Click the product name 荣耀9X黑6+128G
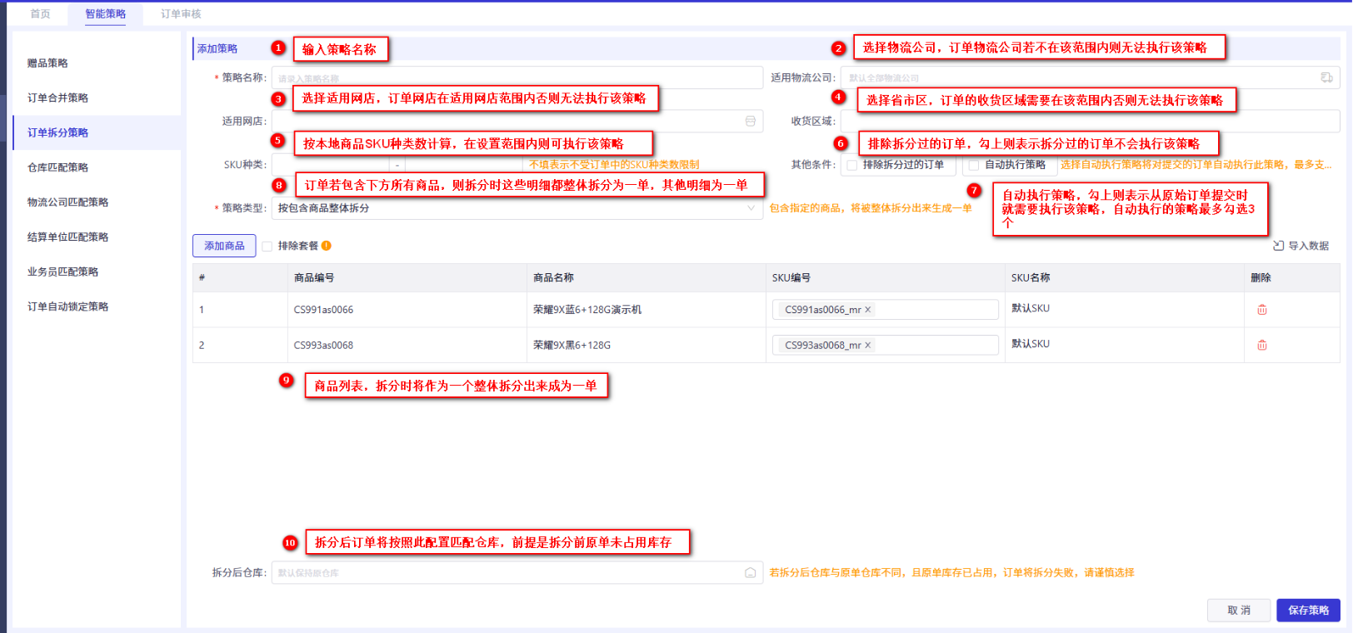Screen dimensions: 1353x633 point(572,345)
